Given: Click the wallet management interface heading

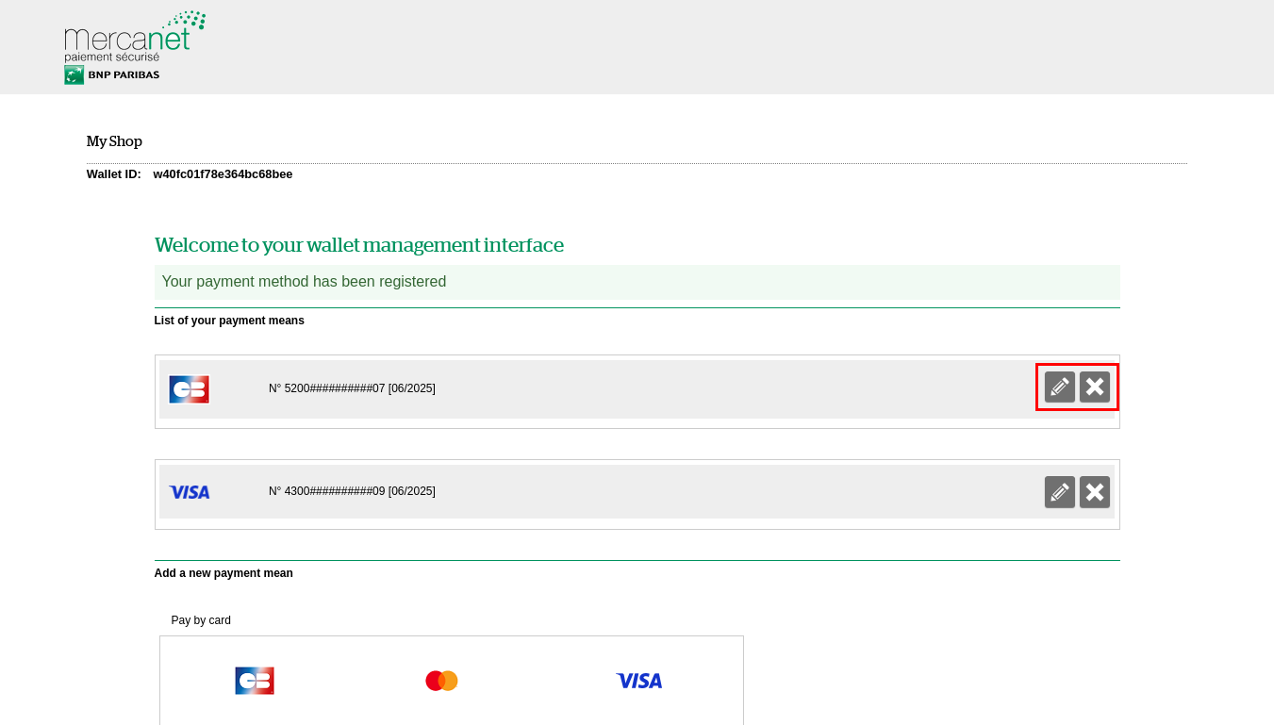Looking at the screenshot, I should point(358,245).
